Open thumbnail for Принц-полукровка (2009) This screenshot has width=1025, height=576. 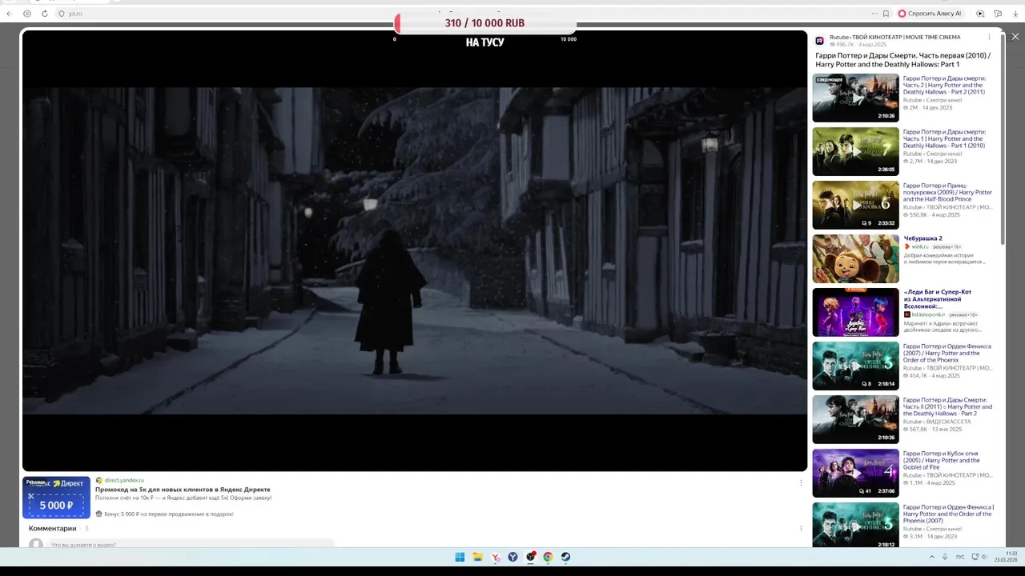(855, 206)
